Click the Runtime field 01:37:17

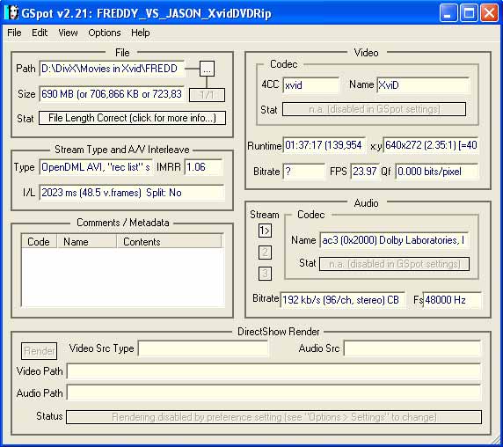324,145
